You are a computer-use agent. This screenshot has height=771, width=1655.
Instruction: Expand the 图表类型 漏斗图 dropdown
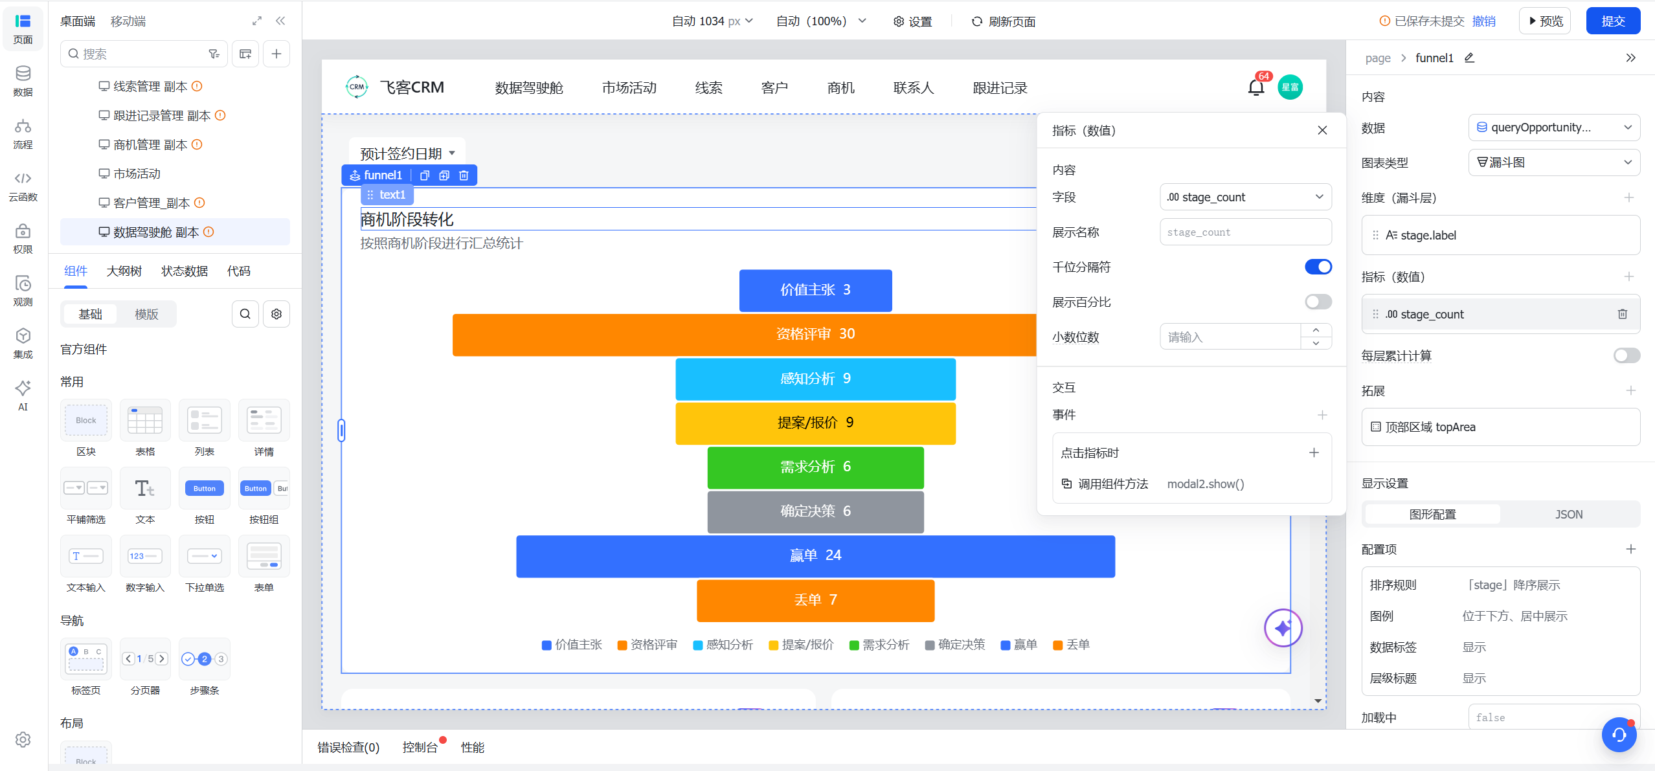(x=1554, y=162)
